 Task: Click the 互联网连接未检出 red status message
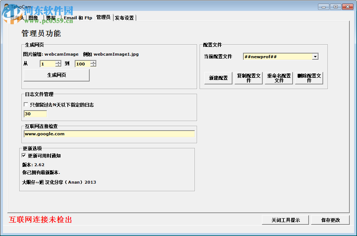40,220
